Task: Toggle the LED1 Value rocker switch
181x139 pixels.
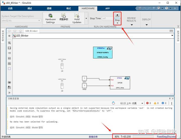Action: pyautogui.click(x=62, y=66)
